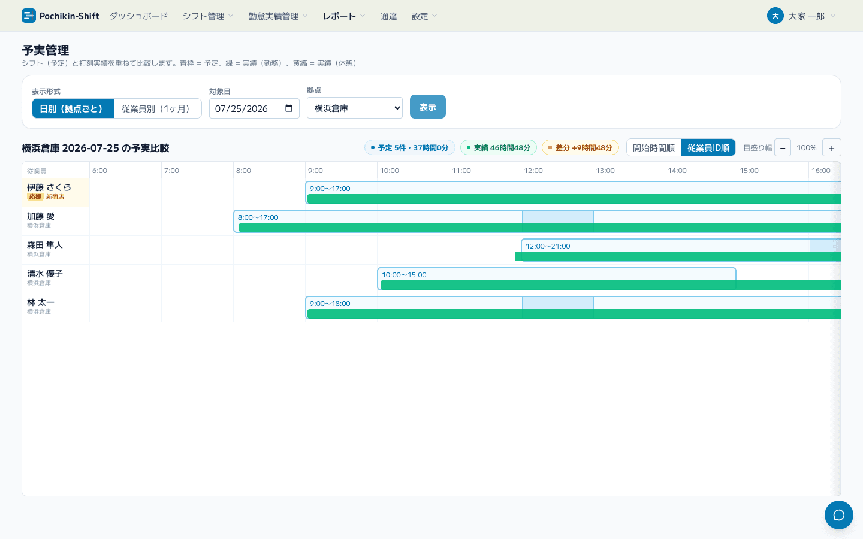Click the Pochikin-Shift brand name
863x539 pixels.
tap(70, 16)
